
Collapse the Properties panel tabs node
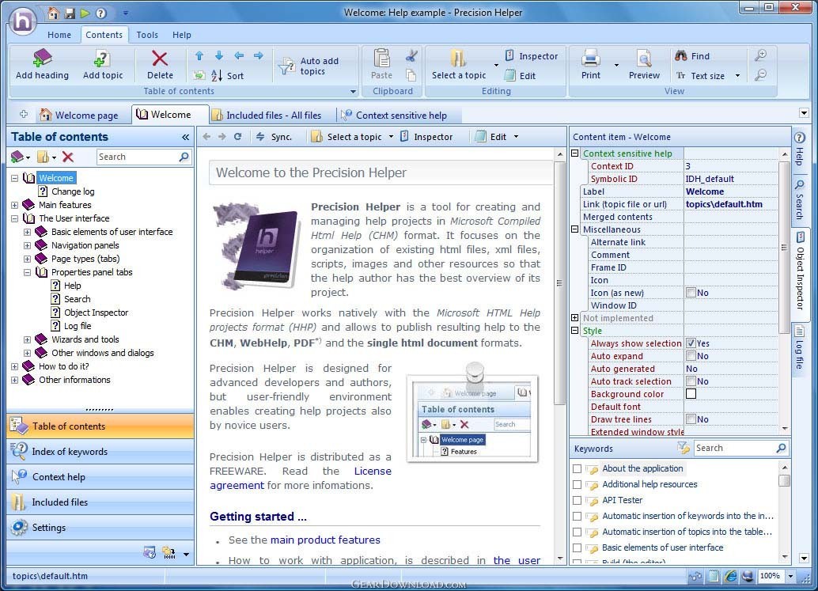(27, 272)
